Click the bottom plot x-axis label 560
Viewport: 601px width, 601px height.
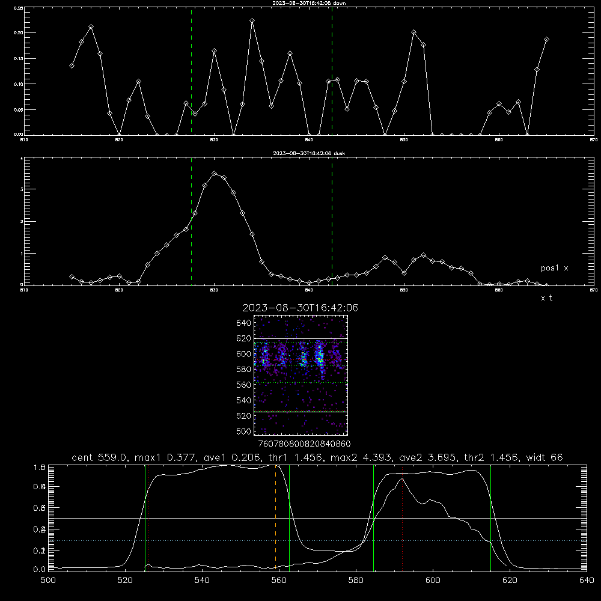click(279, 581)
